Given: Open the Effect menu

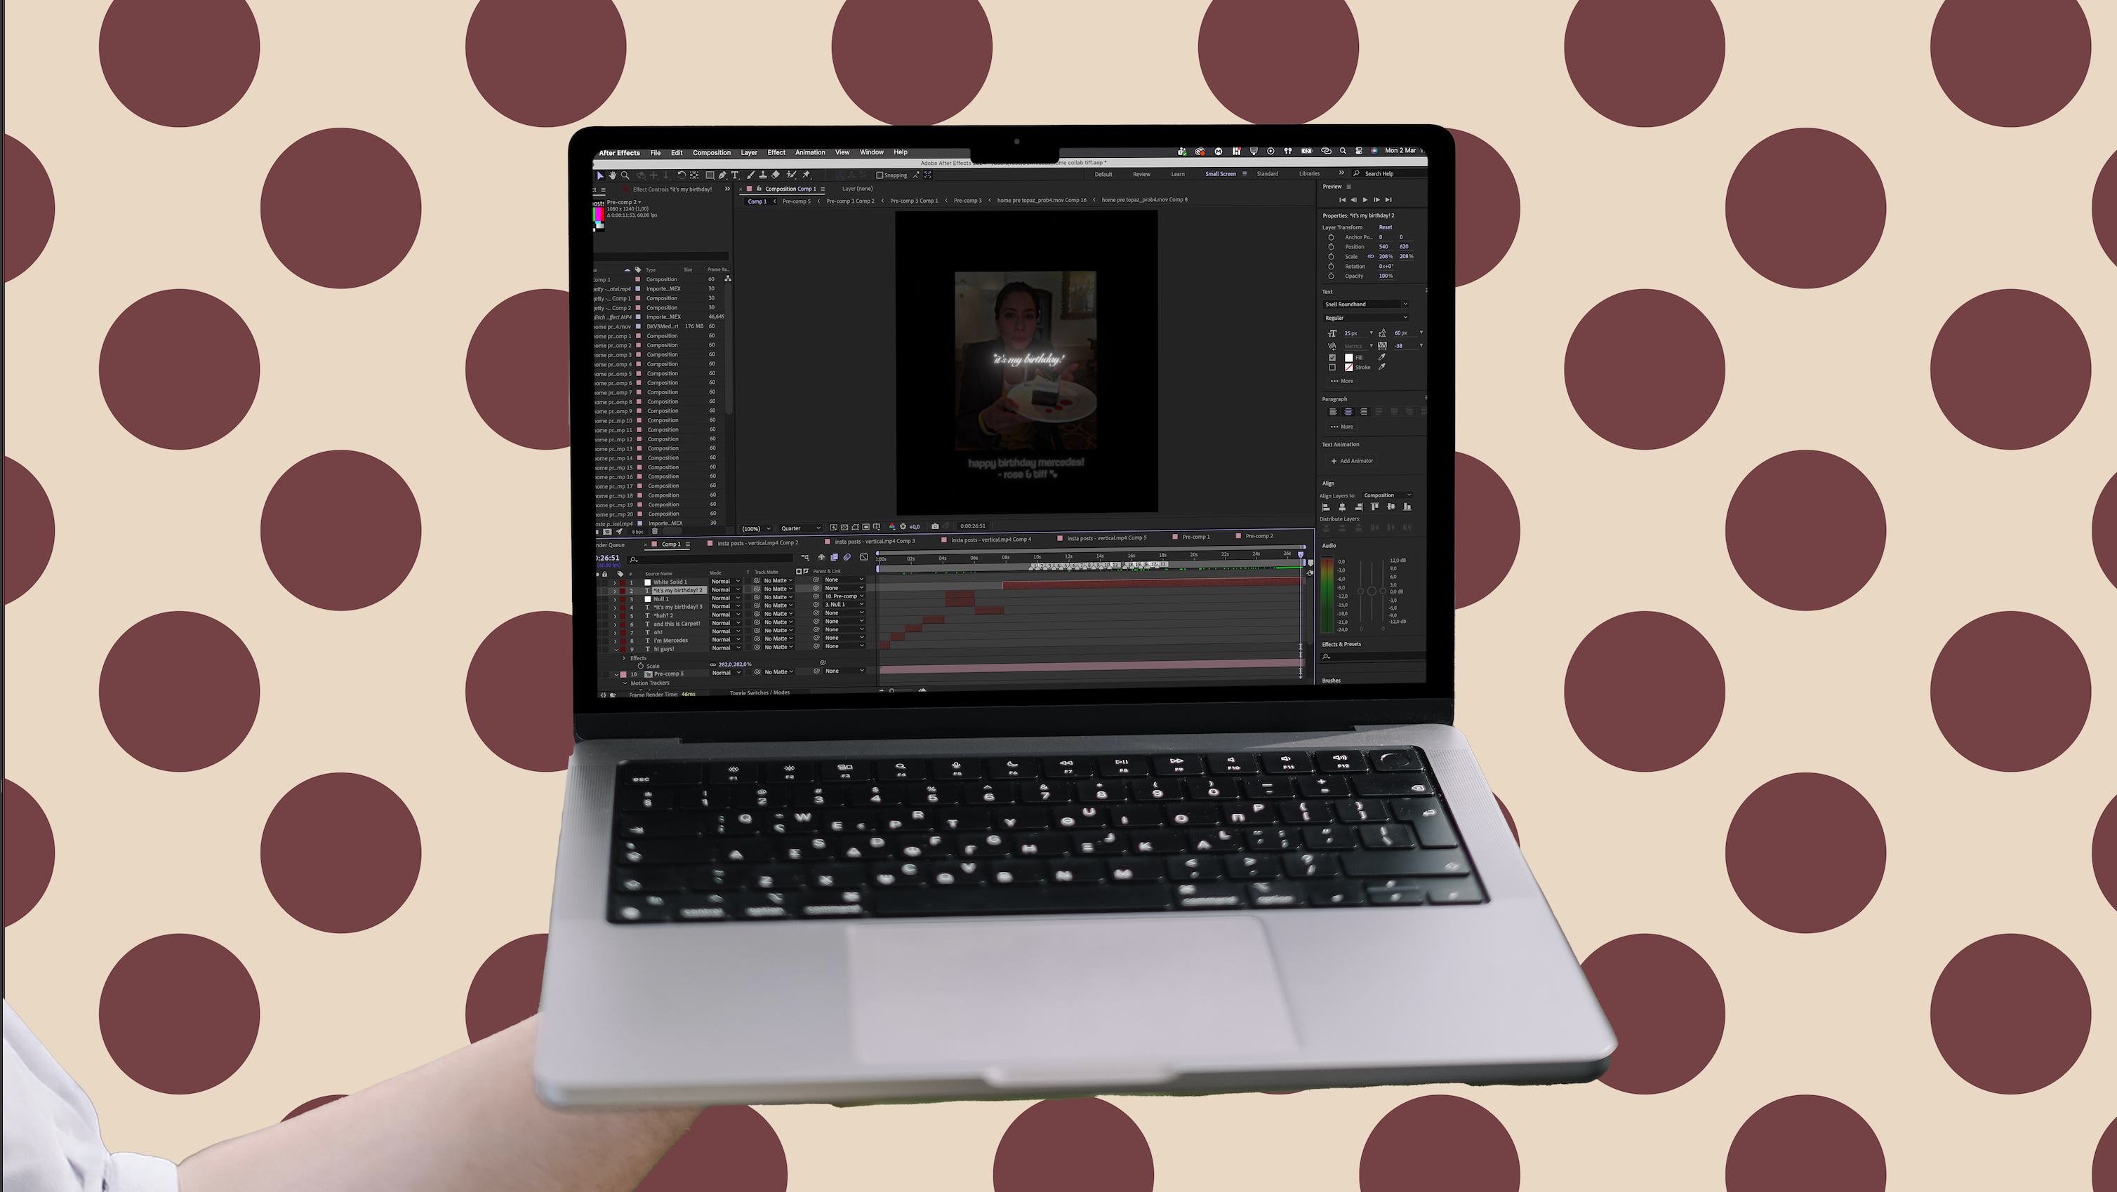Looking at the screenshot, I should 776,153.
